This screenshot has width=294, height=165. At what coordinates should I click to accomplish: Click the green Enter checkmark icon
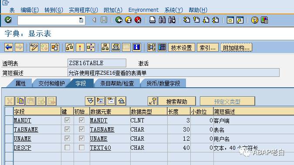pos(8,20)
